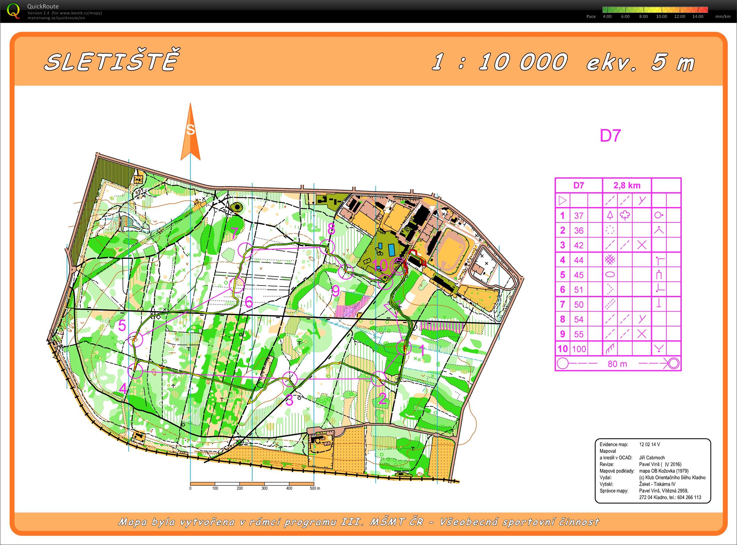Click the X crossing symbol in table row 9
Image resolution: width=737 pixels, height=545 pixels.
[x=642, y=334]
